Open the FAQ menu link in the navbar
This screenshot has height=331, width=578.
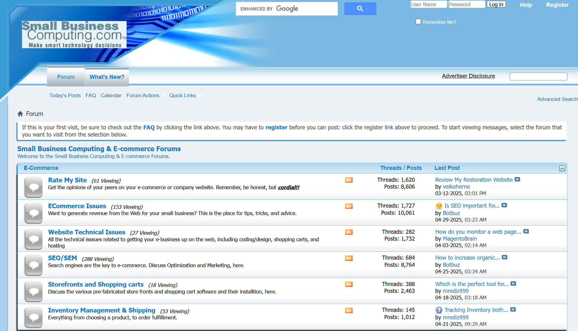coord(91,95)
